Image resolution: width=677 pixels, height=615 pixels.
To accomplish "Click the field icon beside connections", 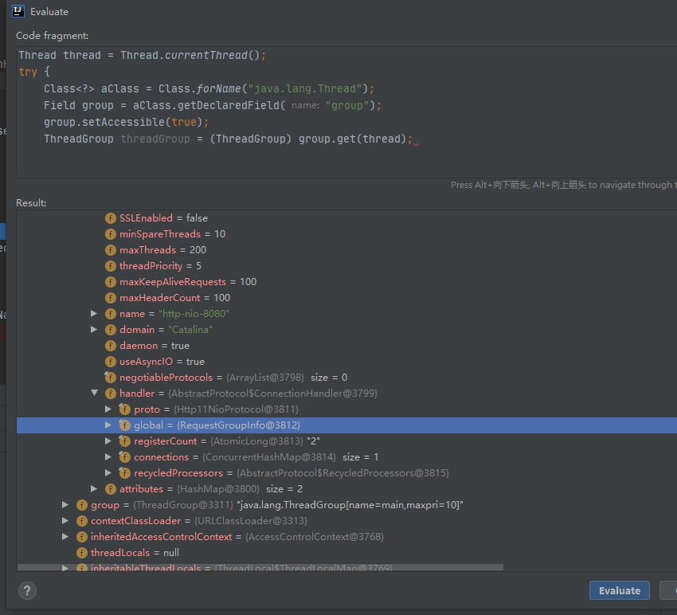I will click(x=125, y=457).
